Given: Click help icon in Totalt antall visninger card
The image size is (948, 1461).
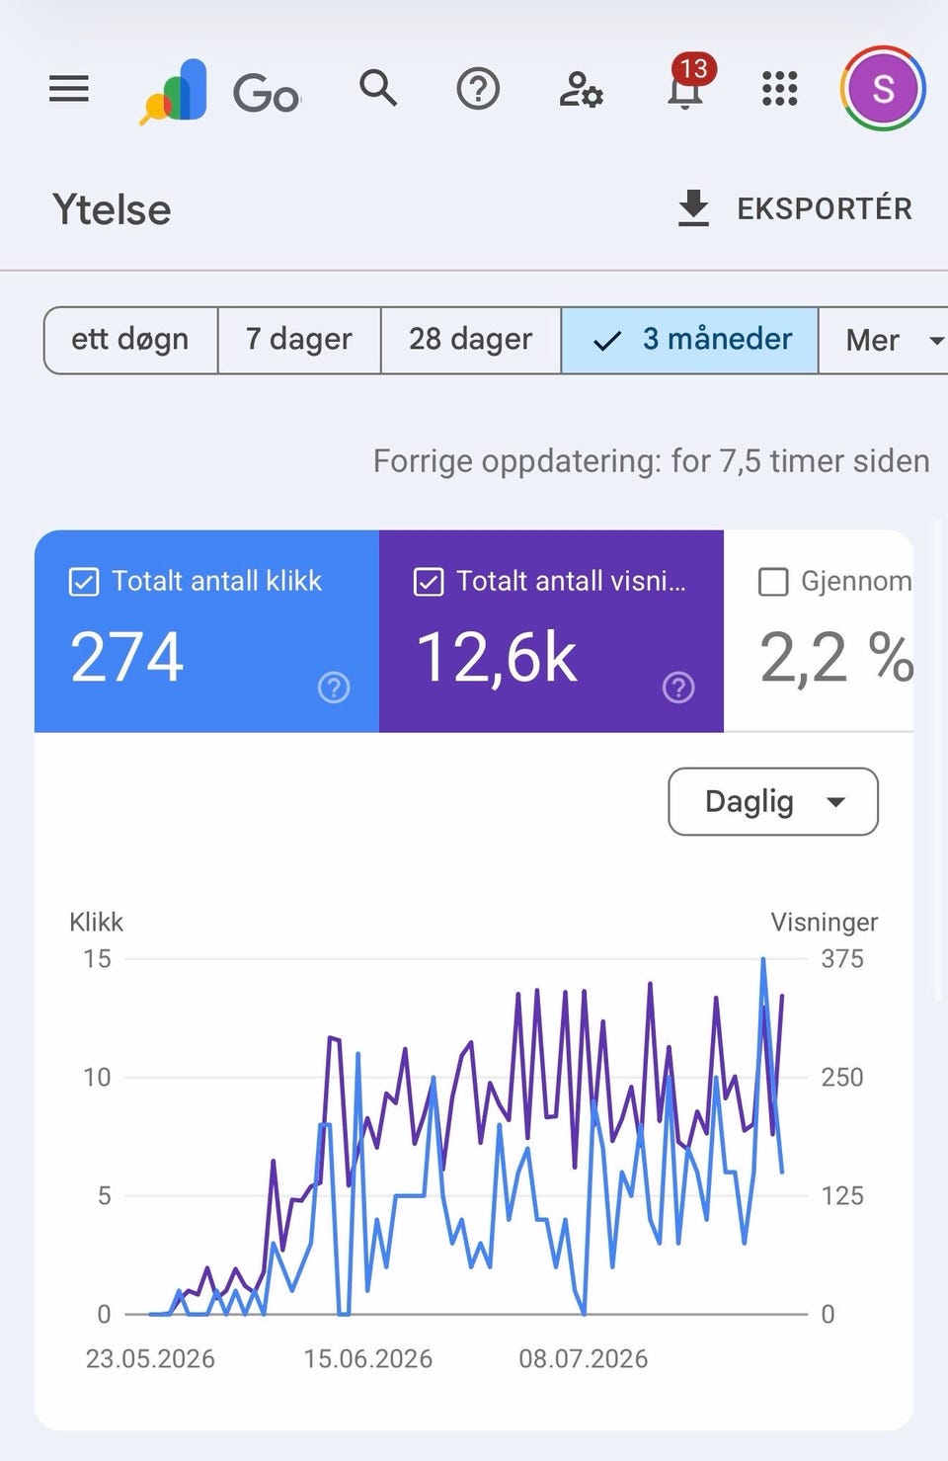Looking at the screenshot, I should [678, 688].
